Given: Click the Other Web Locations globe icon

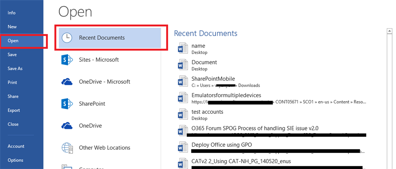Looking at the screenshot, I should pos(67,148).
